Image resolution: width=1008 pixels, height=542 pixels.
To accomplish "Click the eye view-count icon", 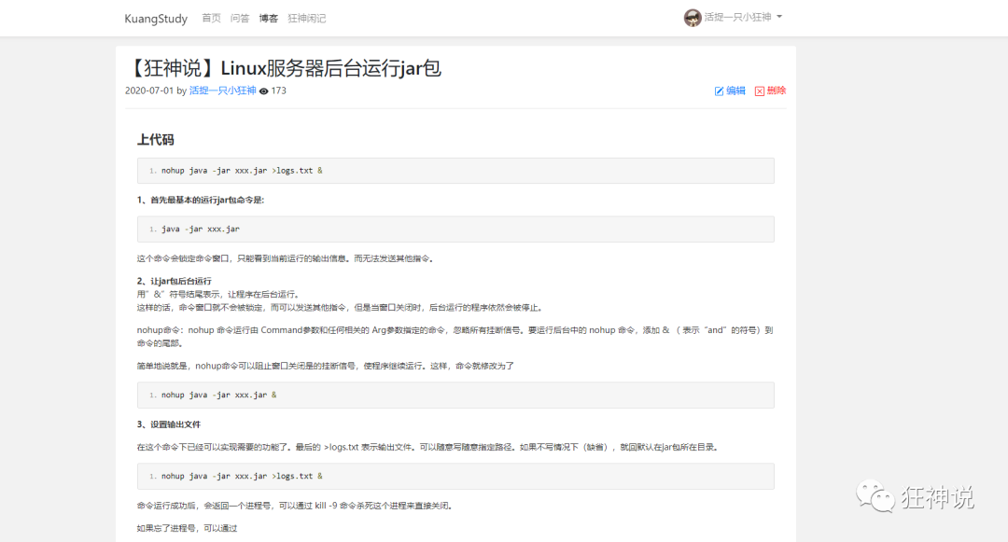I will click(x=263, y=91).
